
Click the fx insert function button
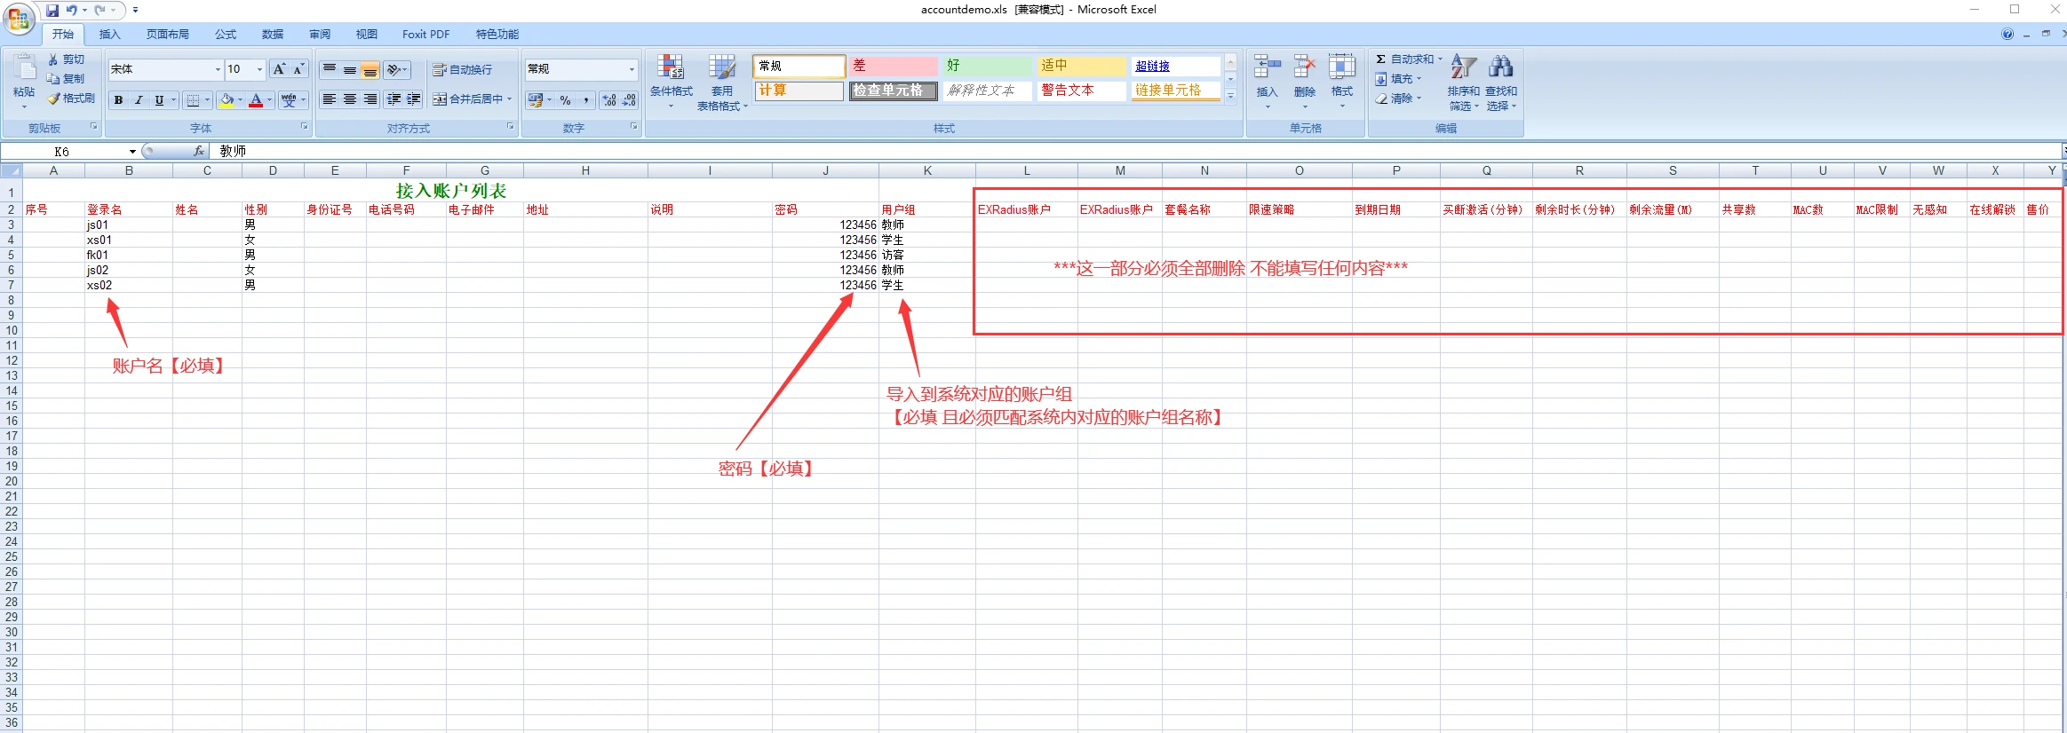(199, 151)
